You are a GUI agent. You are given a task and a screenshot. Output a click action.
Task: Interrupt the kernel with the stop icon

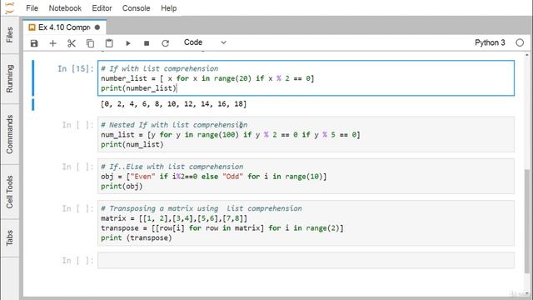click(147, 43)
